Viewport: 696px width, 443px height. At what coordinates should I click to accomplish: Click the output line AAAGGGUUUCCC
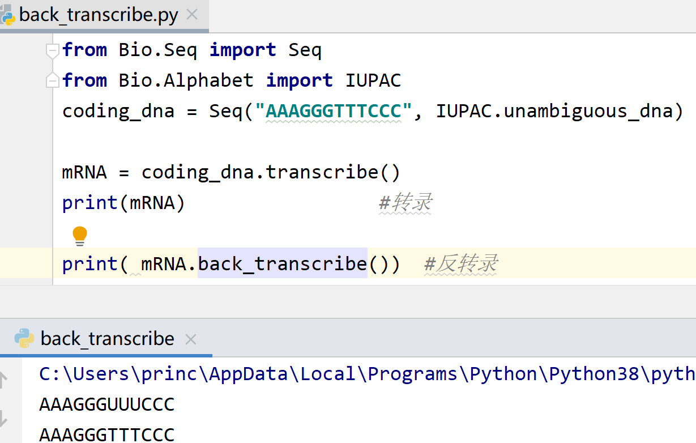point(105,404)
